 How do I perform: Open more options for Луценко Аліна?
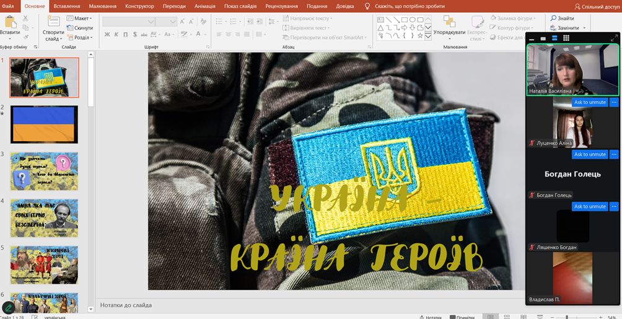614,102
